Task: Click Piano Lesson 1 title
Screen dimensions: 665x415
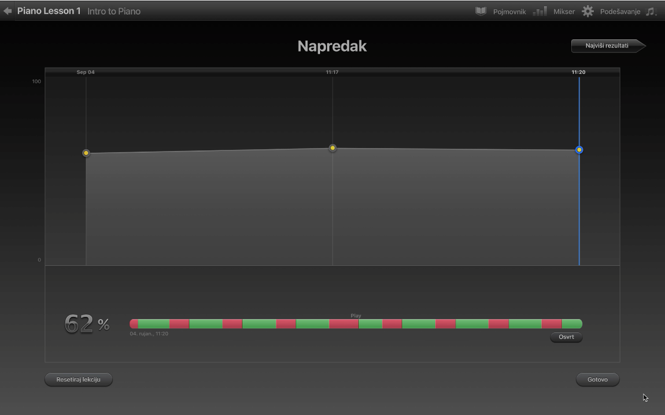Action: click(x=49, y=11)
